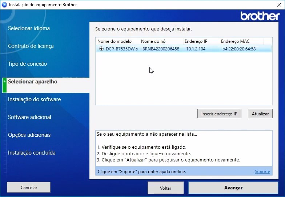Viewport: 285px width, 197px height.
Task: Click 'Se o seu equipamento a não aparecer' text
Action: (x=147, y=134)
